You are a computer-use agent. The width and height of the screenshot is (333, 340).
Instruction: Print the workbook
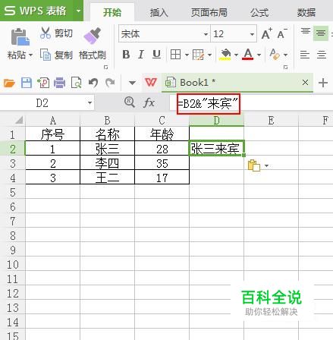pyautogui.click(x=60, y=83)
